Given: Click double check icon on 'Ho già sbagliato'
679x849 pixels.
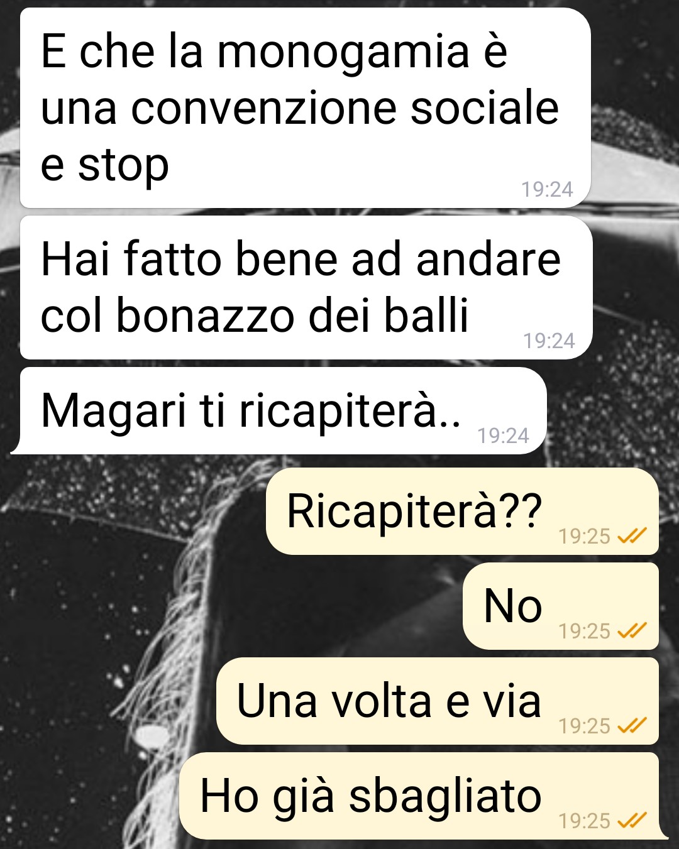Looking at the screenshot, I should click(x=632, y=821).
